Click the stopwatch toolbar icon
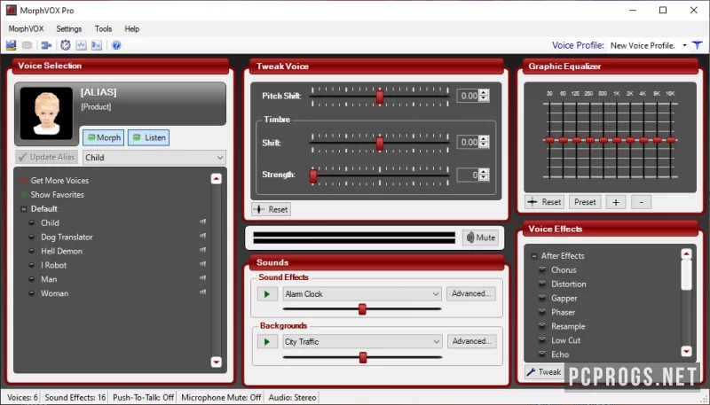The image size is (710, 405). click(66, 45)
